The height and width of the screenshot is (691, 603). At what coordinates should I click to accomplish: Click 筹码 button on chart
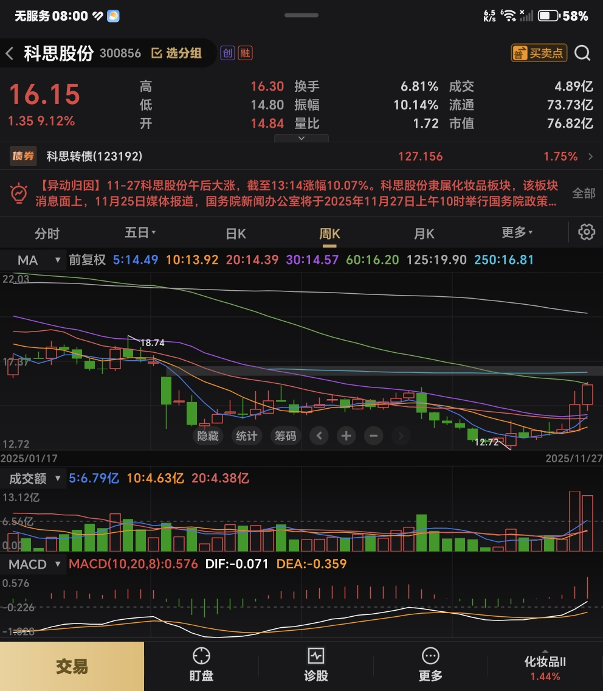tap(286, 436)
